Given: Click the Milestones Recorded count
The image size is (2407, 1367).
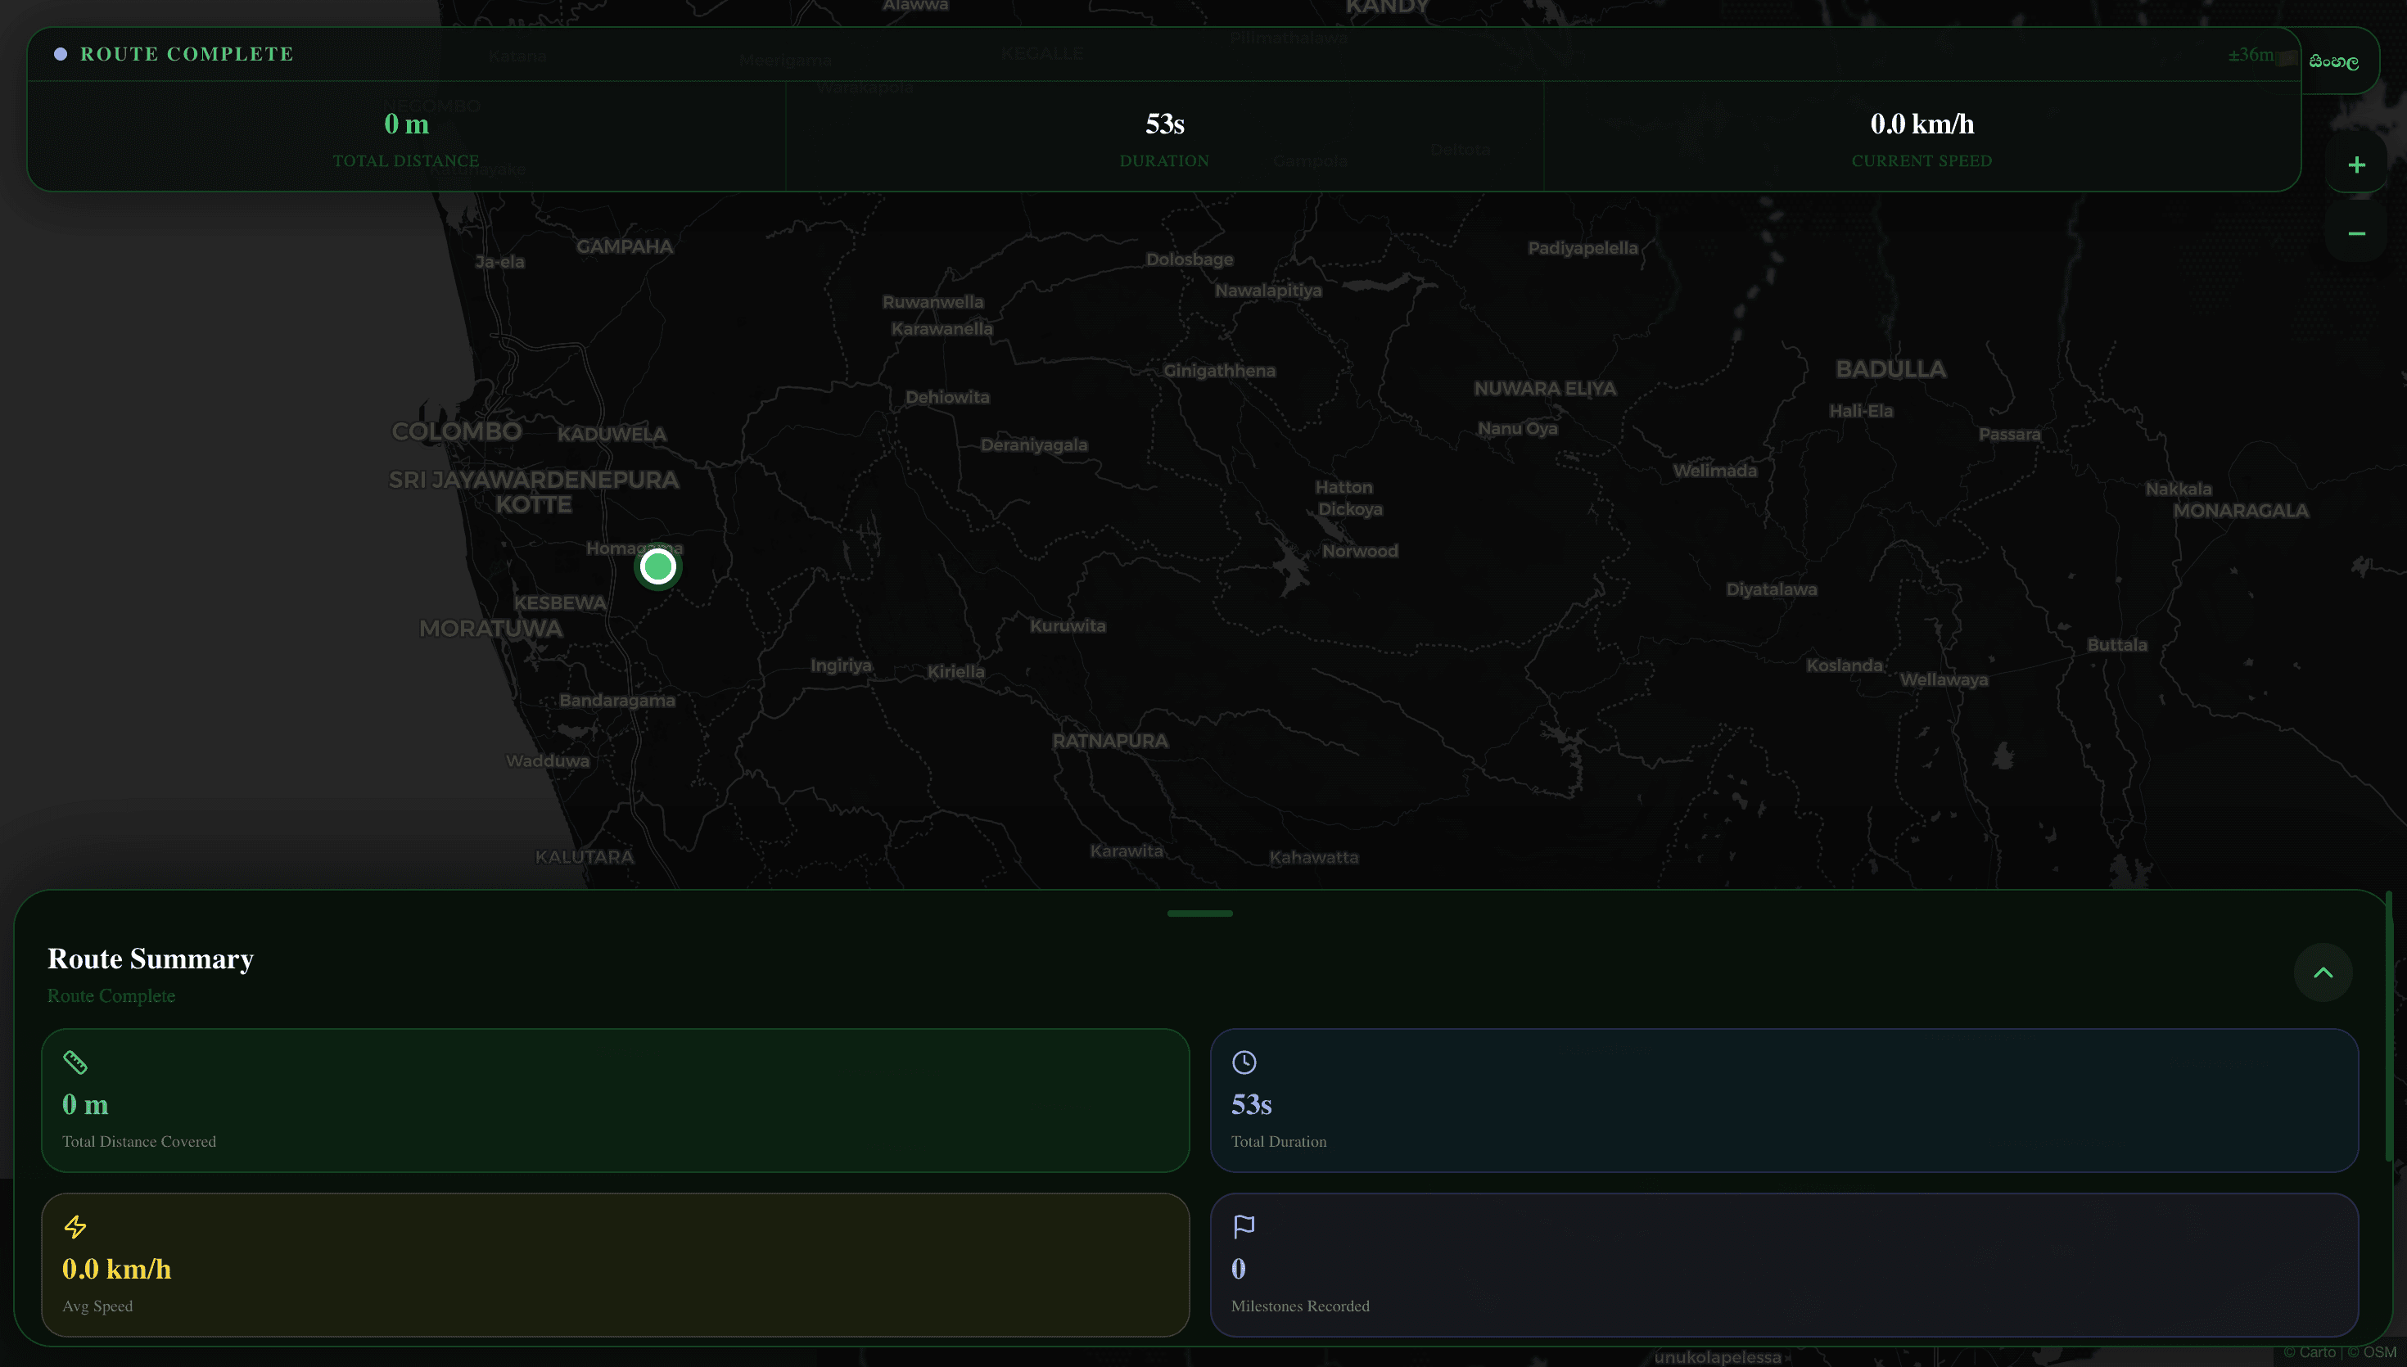Looking at the screenshot, I should coord(1238,1270).
